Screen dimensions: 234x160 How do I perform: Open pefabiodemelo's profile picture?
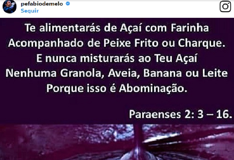pyautogui.click(x=10, y=6)
